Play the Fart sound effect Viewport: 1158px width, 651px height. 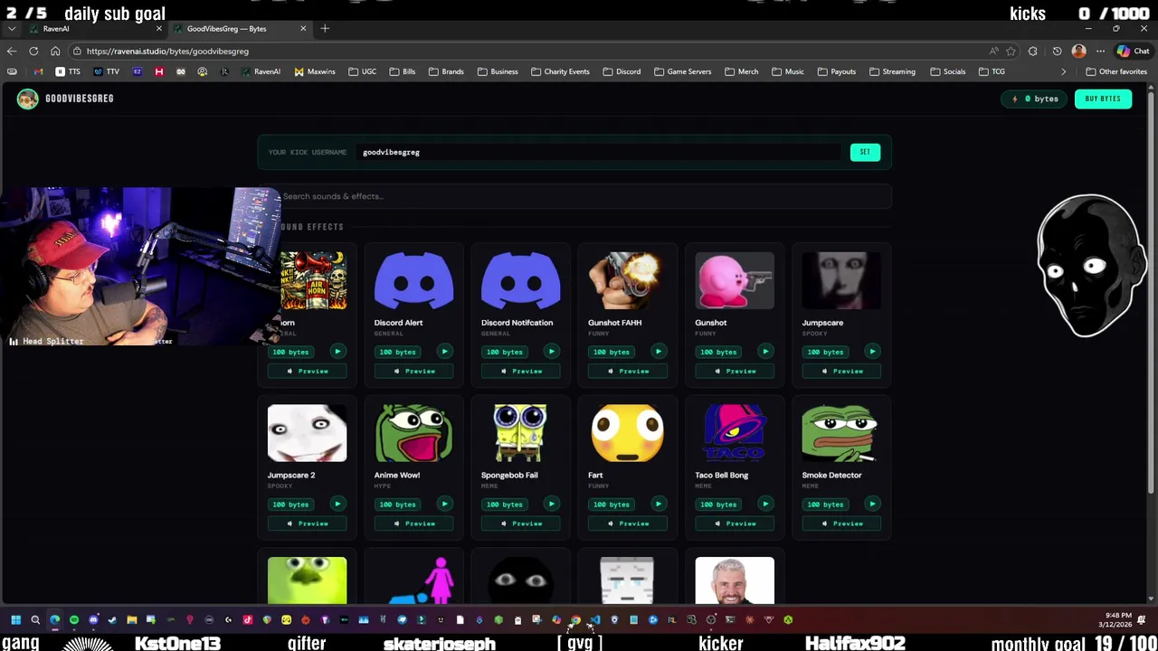[x=658, y=504]
